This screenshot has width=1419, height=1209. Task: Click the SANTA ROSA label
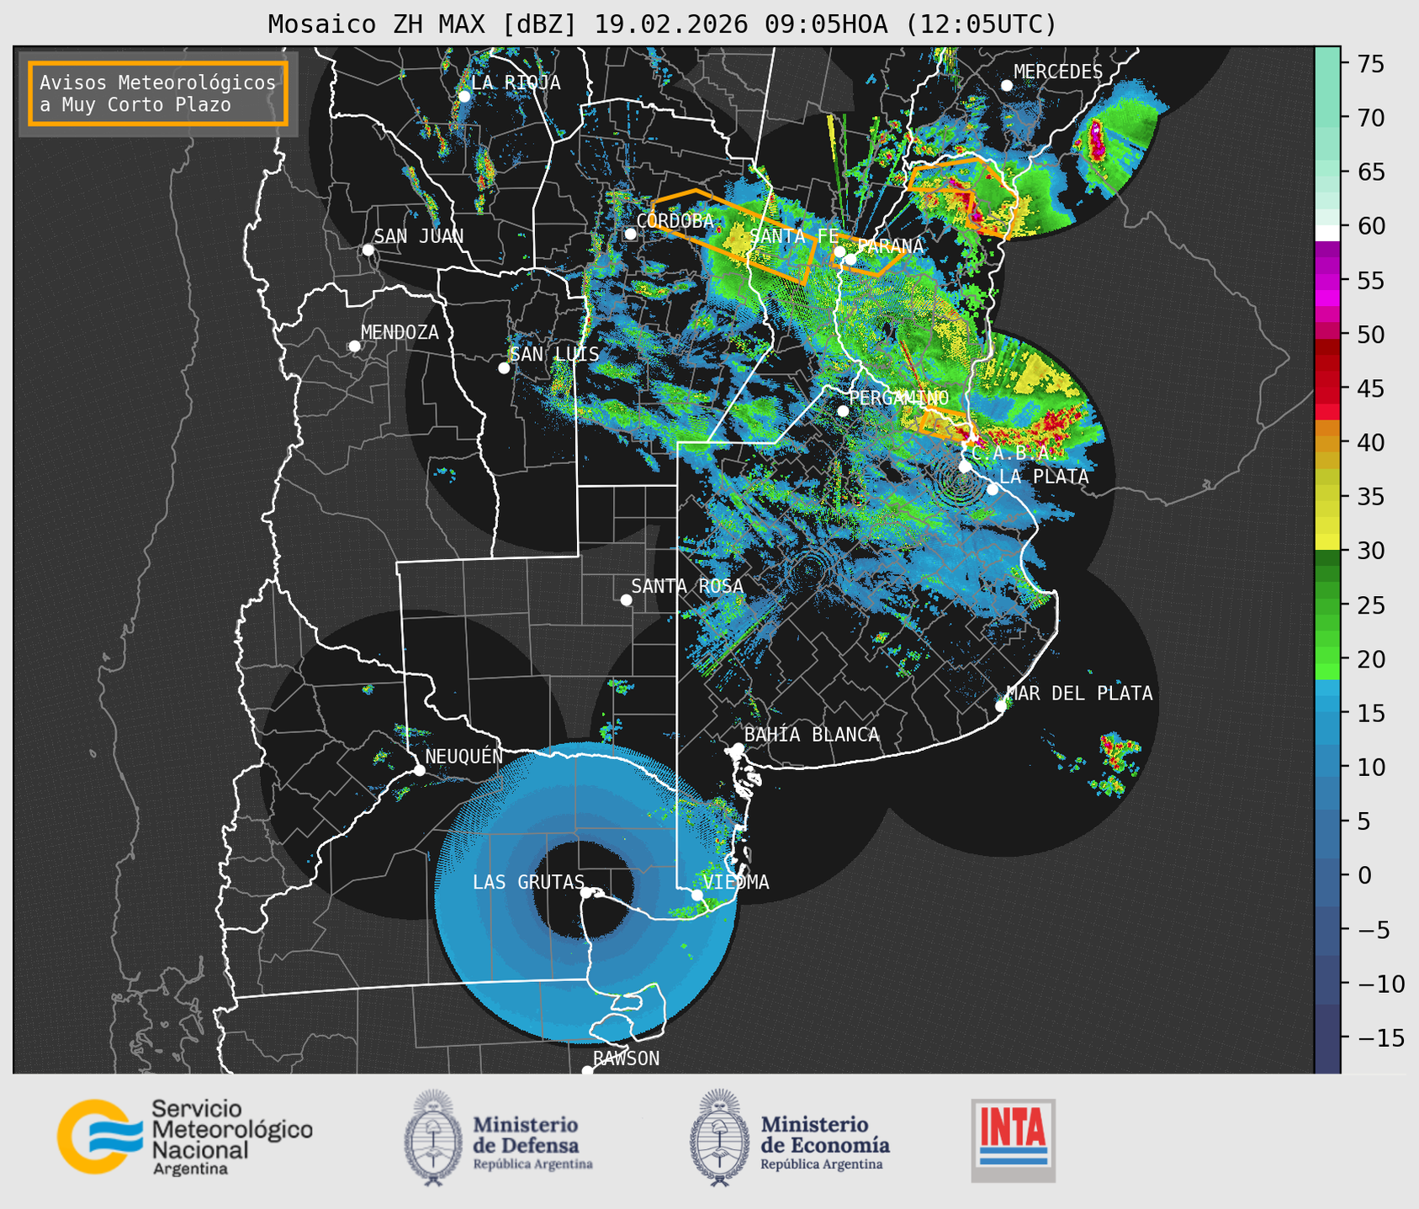(x=687, y=586)
